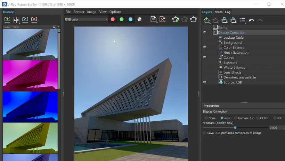Click the Source: RGB layer icon
This screenshot has width=285, height=161.
(221, 82)
